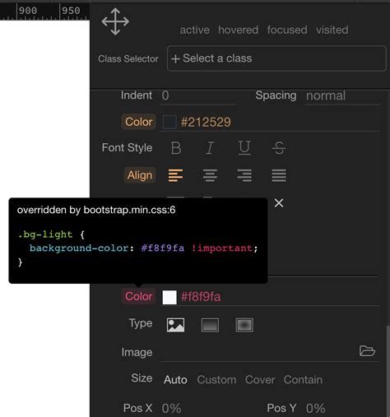Edit the #212529 color value
The height and width of the screenshot is (417, 390).
coord(206,122)
